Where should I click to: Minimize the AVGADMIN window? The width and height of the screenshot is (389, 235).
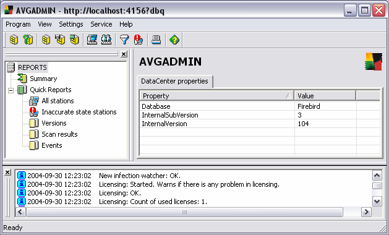(x=350, y=11)
